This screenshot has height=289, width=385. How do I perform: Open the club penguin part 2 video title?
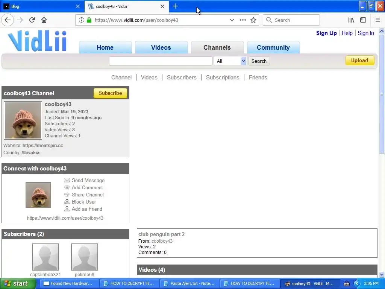161,234
